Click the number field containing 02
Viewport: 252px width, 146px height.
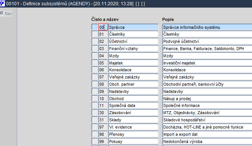pos(103,41)
